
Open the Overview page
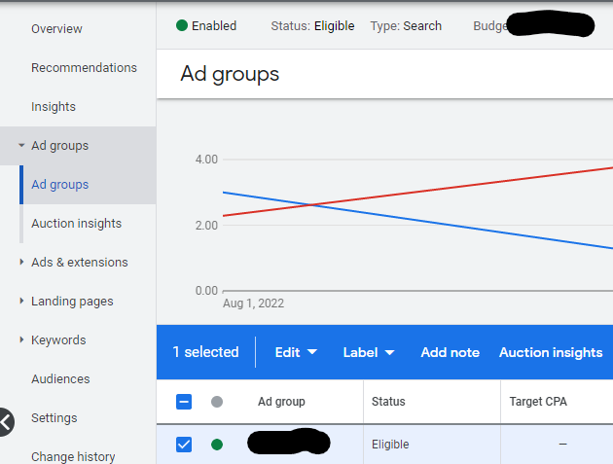(x=56, y=29)
